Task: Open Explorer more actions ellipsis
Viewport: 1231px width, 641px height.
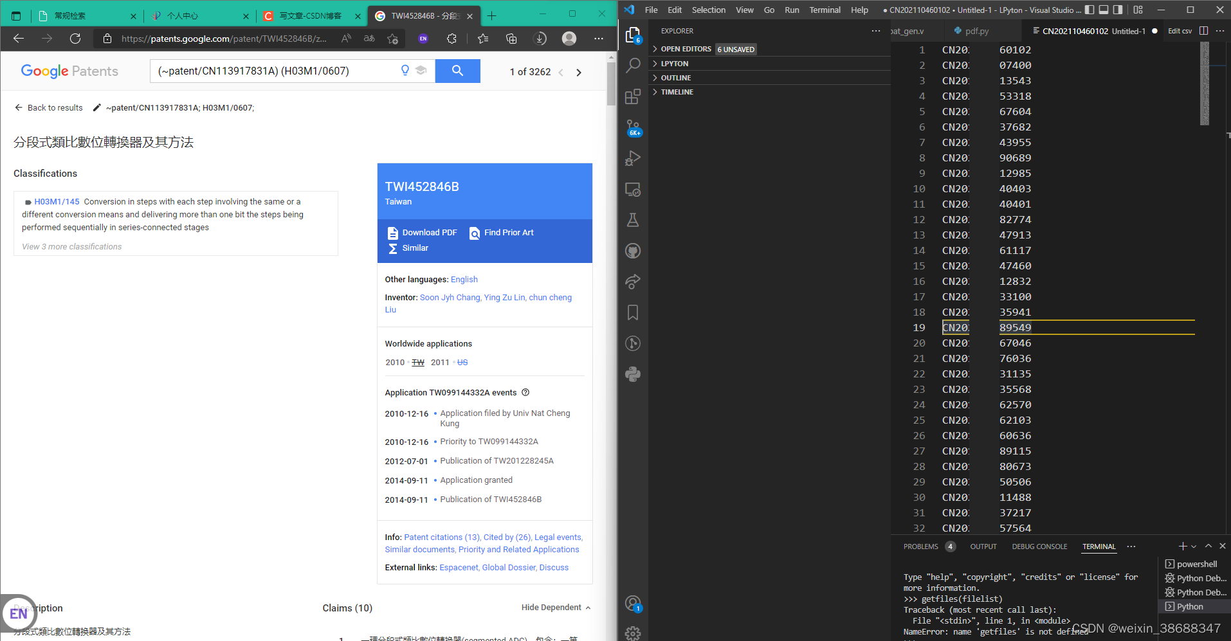Action: pyautogui.click(x=876, y=31)
